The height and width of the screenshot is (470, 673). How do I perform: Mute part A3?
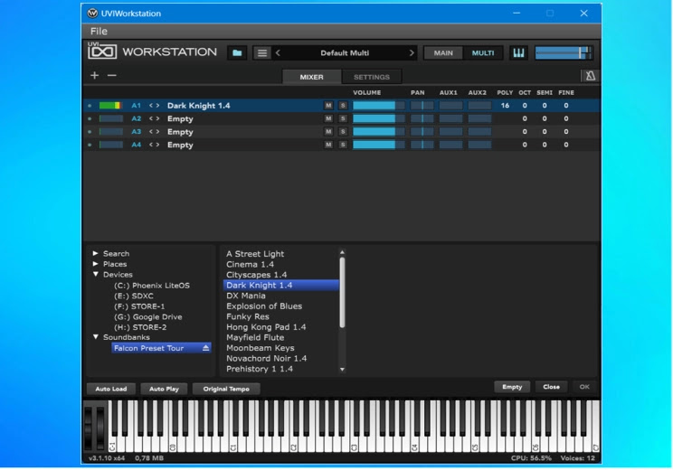pyautogui.click(x=328, y=132)
